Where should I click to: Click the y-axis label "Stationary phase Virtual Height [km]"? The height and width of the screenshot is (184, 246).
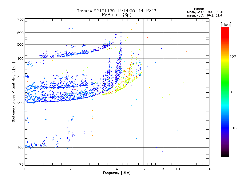tap(14, 92)
